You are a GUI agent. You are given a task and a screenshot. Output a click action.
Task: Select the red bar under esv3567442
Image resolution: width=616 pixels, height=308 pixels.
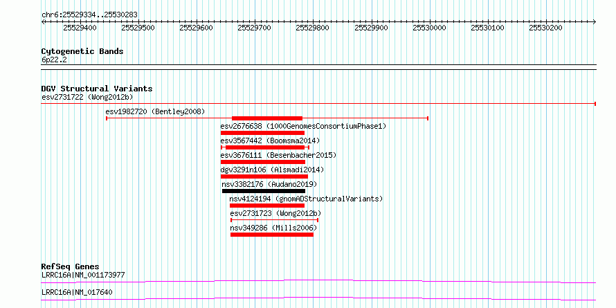point(266,147)
